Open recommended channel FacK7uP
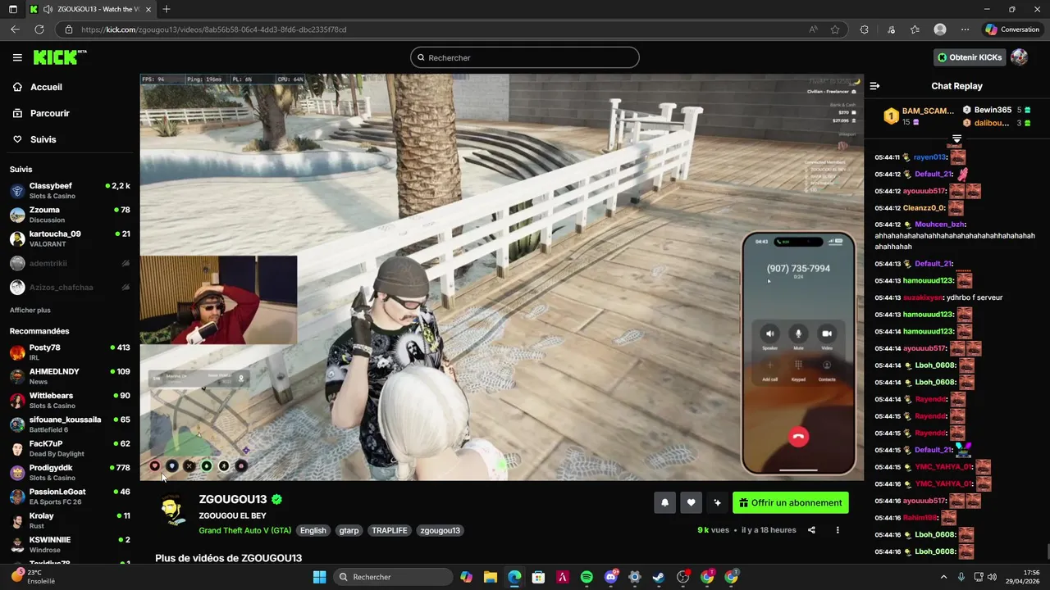 click(70, 448)
